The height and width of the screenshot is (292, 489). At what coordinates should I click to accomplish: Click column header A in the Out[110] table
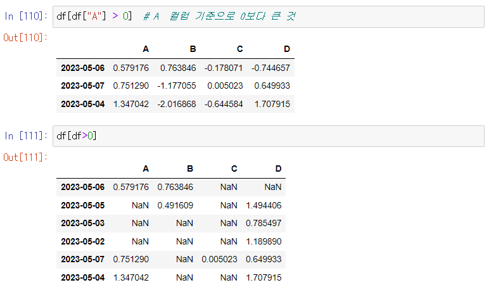coord(146,49)
